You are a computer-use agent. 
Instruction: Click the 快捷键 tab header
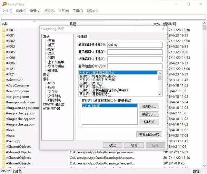pos(82,37)
